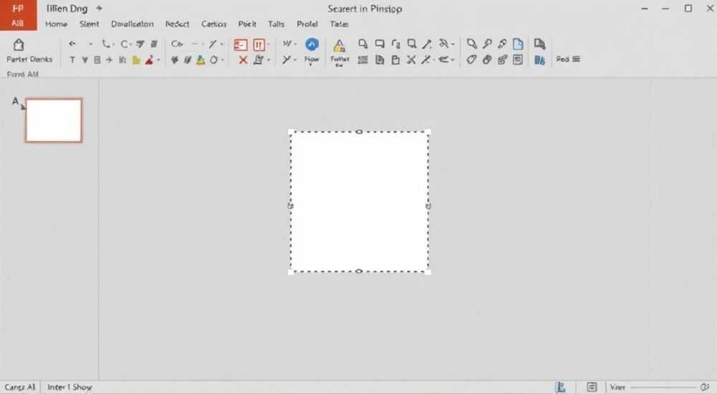Open the Home tab

56,24
